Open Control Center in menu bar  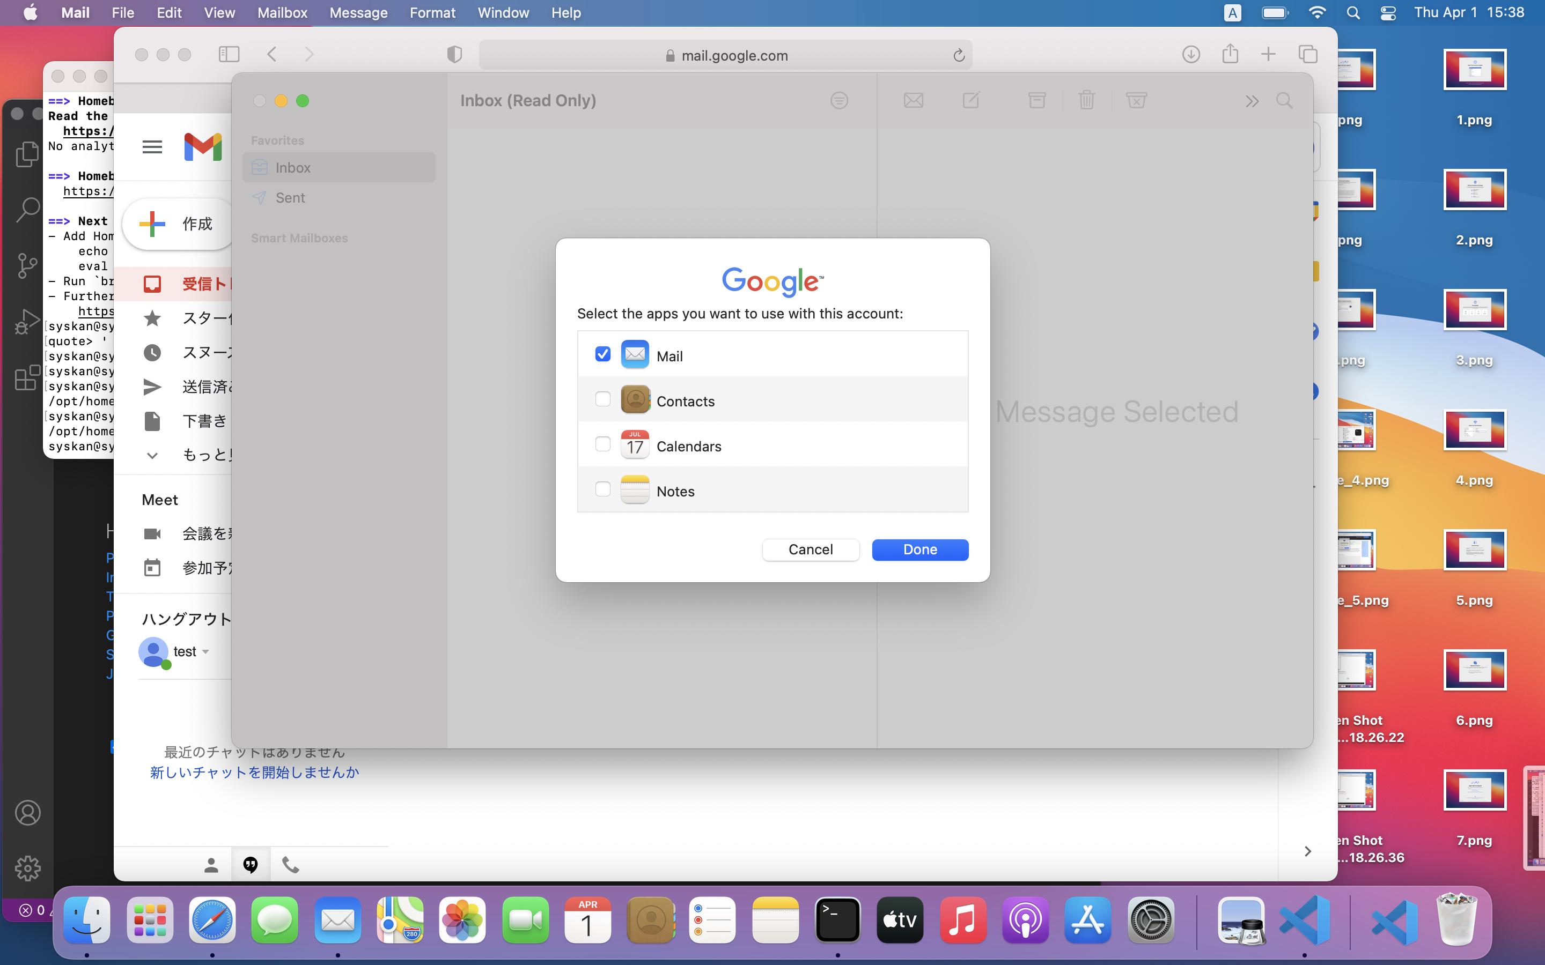1388,13
